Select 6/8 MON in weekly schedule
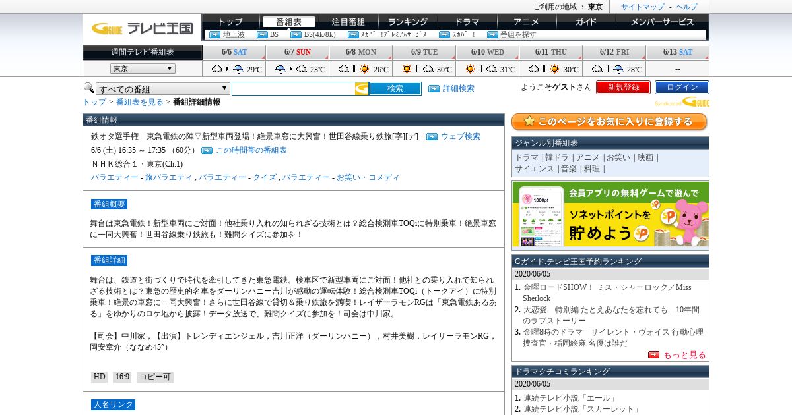Screen dimensions: 792x415 coord(361,52)
